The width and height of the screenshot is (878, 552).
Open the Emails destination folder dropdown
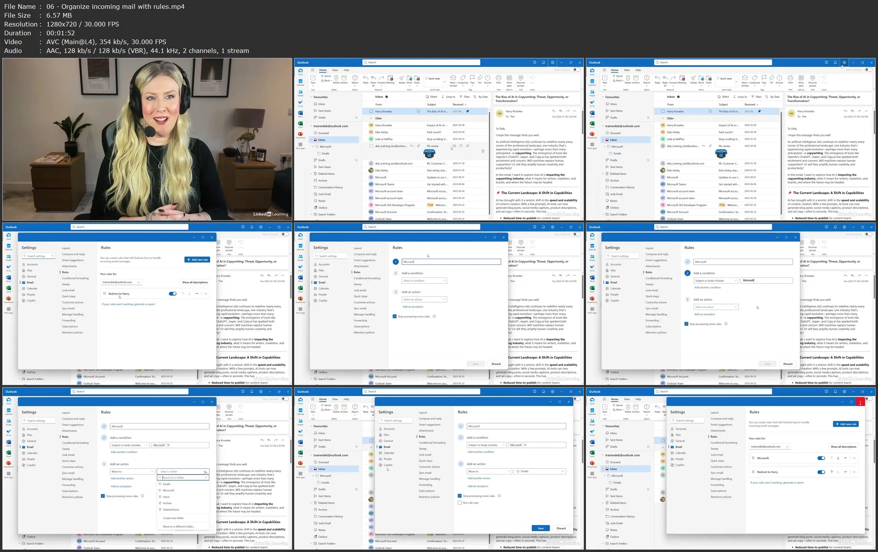click(x=540, y=471)
